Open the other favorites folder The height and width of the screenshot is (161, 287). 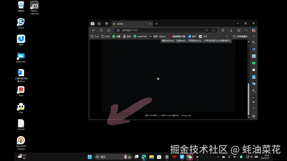(240, 37)
